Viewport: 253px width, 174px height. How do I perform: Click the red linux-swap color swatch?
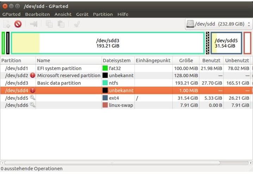pyautogui.click(x=105, y=105)
